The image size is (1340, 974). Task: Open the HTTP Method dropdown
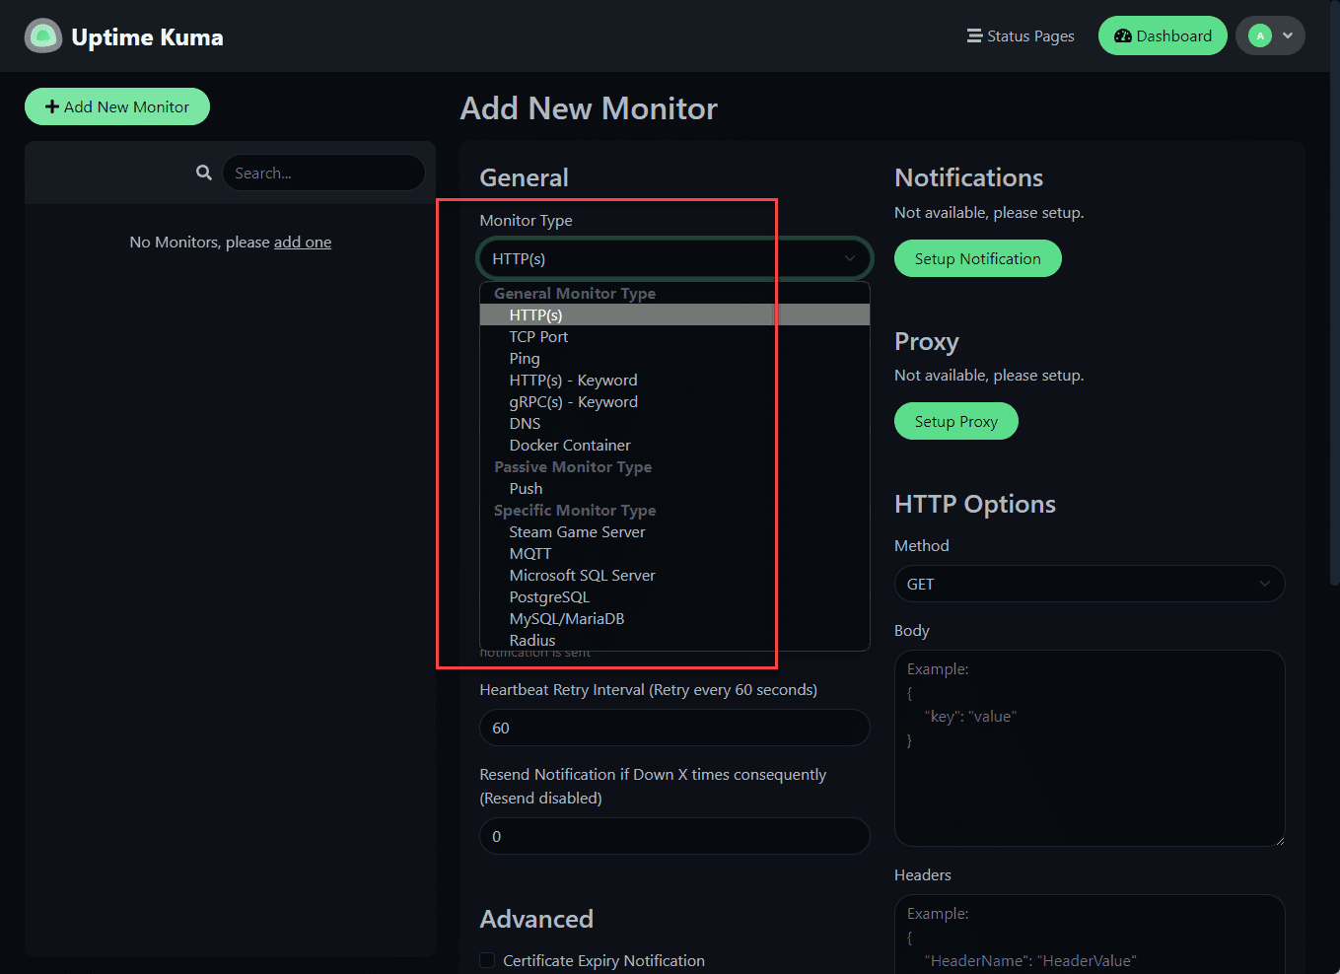click(1090, 584)
